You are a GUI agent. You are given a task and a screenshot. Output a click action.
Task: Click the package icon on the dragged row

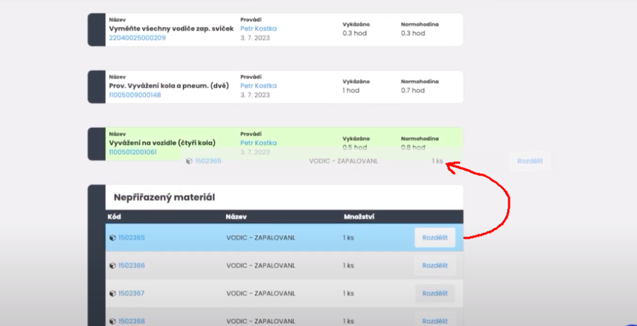[189, 161]
